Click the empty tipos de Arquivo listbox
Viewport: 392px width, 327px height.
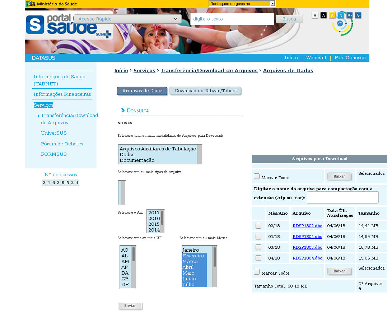122,192
